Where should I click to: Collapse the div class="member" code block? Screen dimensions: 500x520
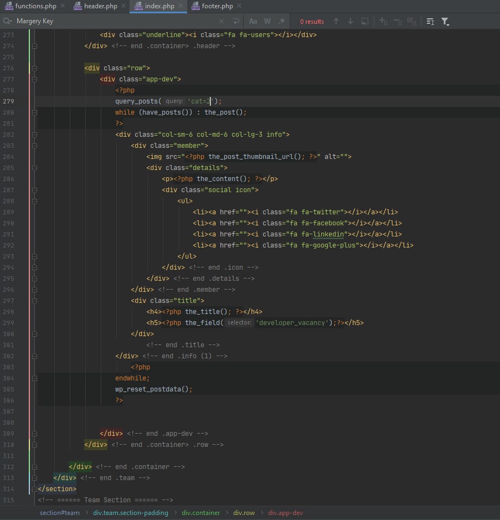point(34,146)
